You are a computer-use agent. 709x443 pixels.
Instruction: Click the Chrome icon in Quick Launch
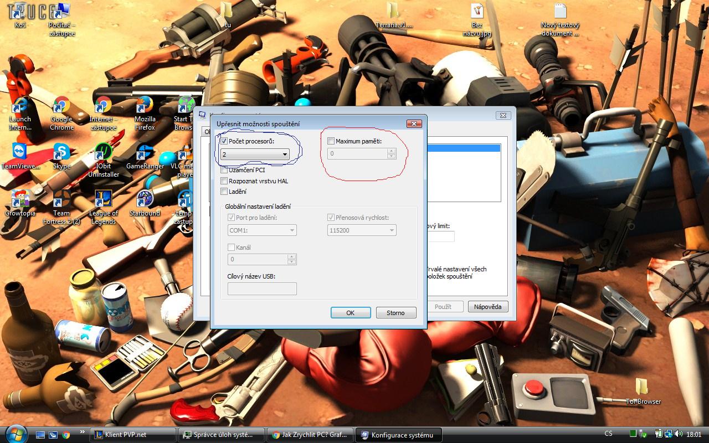66,435
